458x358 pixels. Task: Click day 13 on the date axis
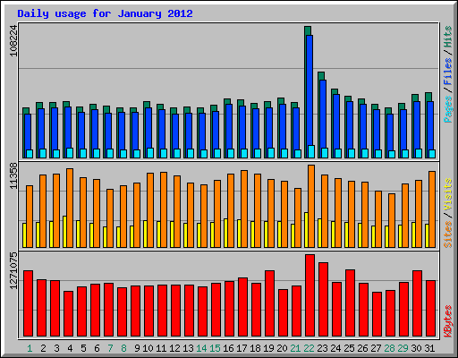[188, 348]
